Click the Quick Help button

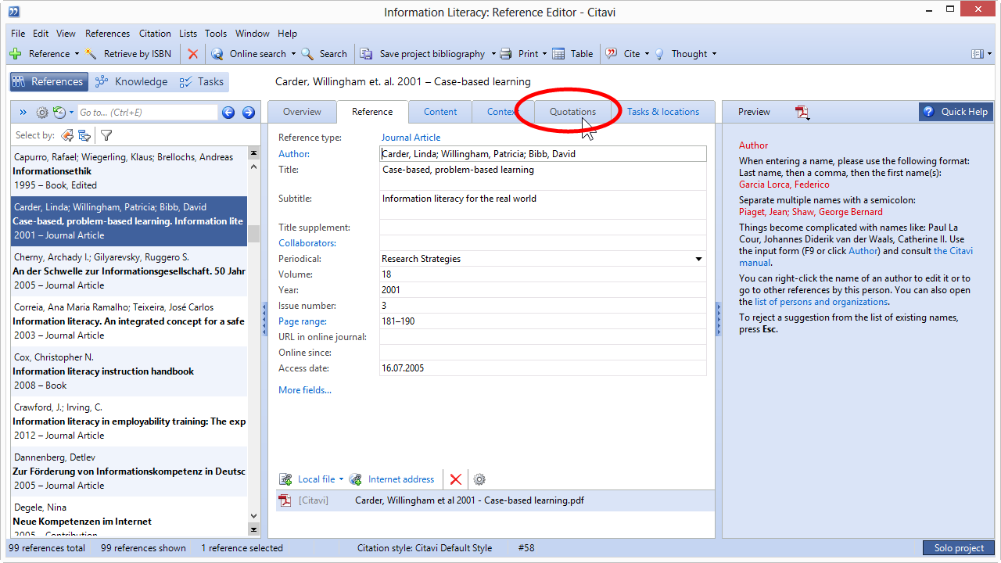pos(955,112)
